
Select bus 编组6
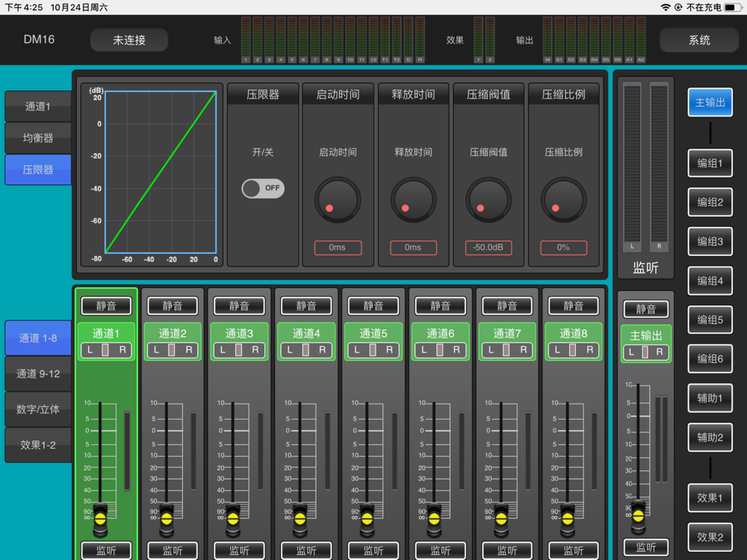tap(710, 359)
